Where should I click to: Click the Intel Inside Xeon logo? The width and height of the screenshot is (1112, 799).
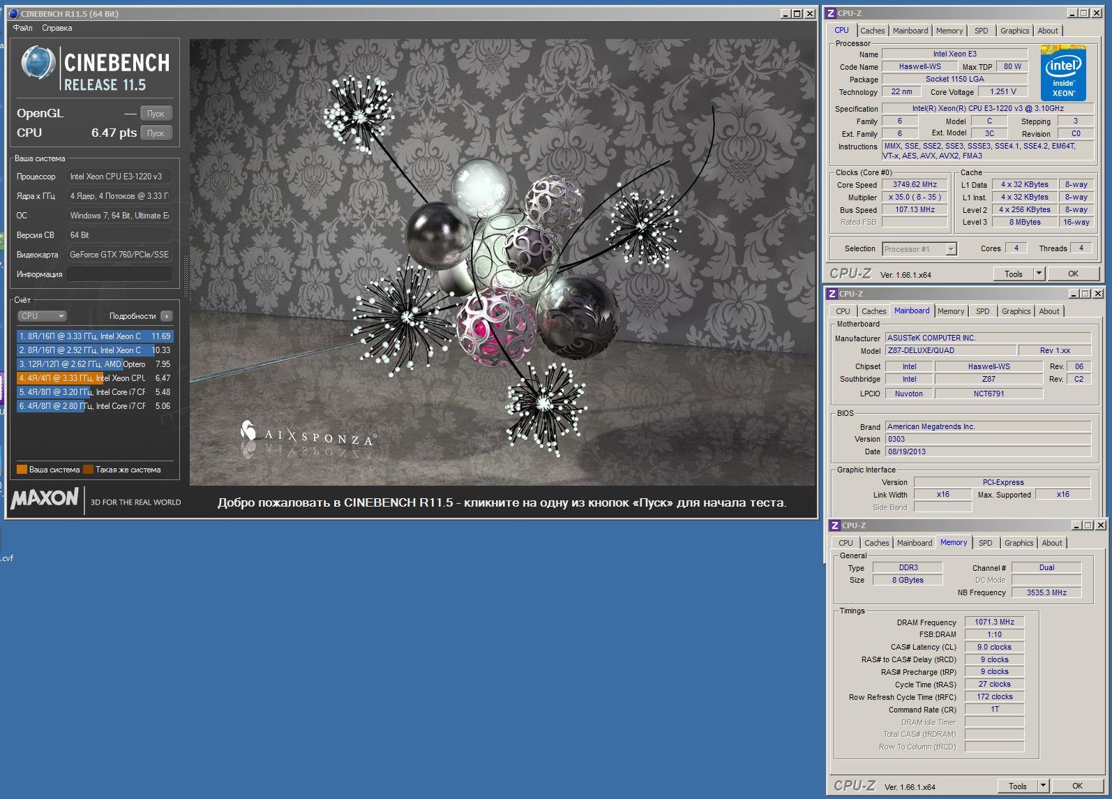[1063, 73]
